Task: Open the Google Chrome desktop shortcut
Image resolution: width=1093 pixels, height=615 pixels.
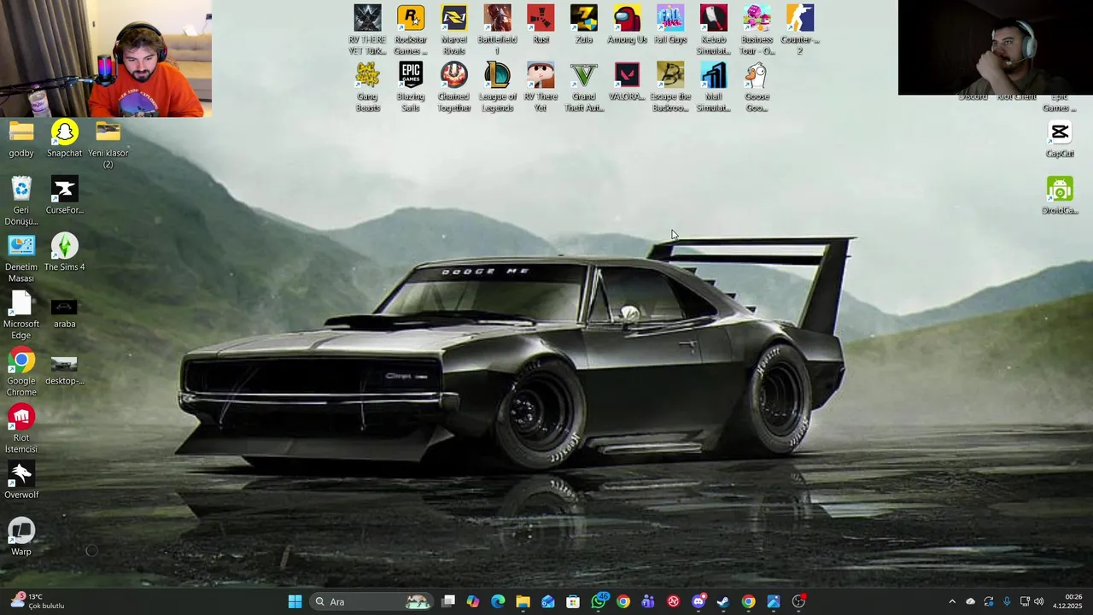Action: 21,372
